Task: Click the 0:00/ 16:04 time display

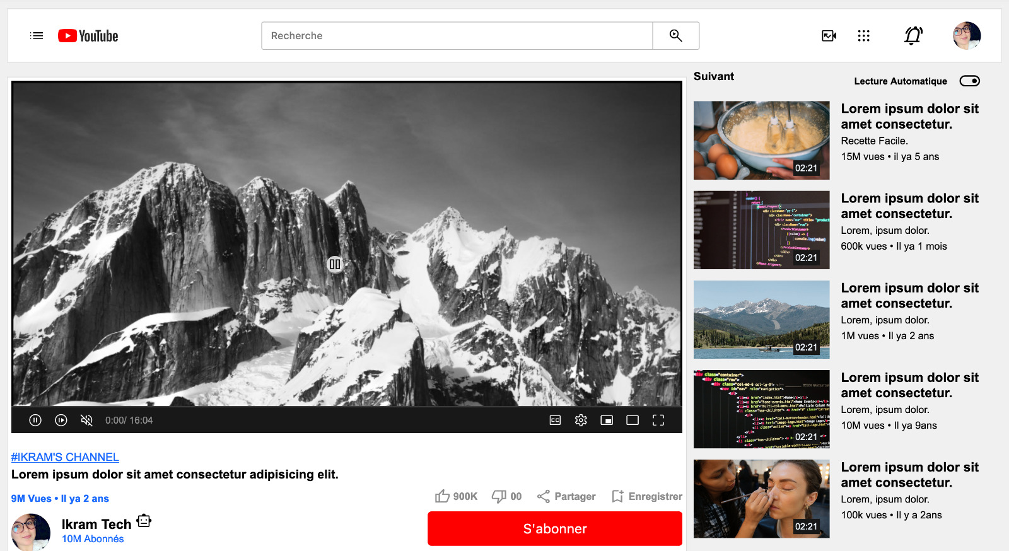Action: [129, 420]
